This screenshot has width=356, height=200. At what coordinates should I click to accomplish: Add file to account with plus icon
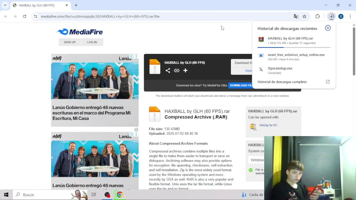pos(185,71)
